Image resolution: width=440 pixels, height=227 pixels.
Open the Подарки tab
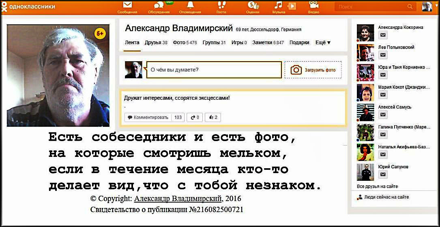click(299, 43)
